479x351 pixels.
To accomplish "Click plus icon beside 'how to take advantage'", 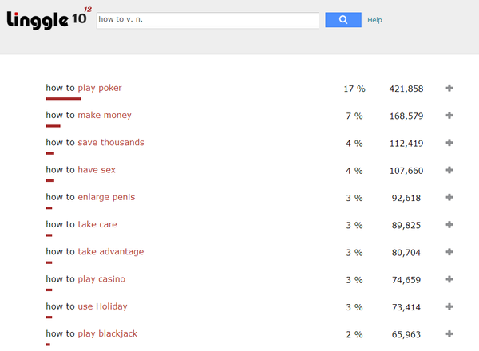I will (449, 252).
